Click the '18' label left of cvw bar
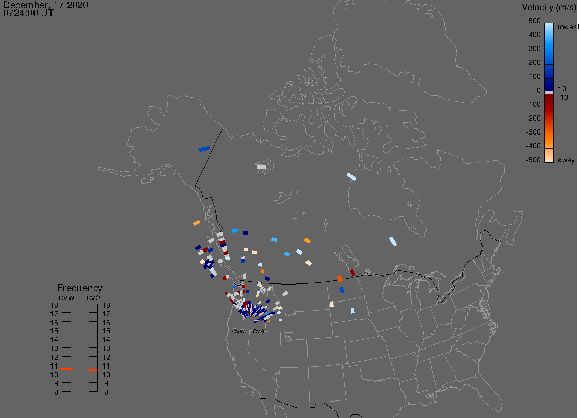Viewport: 579px width, 418px height. pos(54,305)
